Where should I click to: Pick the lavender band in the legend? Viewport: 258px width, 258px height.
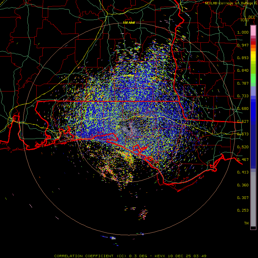[x=253, y=91]
